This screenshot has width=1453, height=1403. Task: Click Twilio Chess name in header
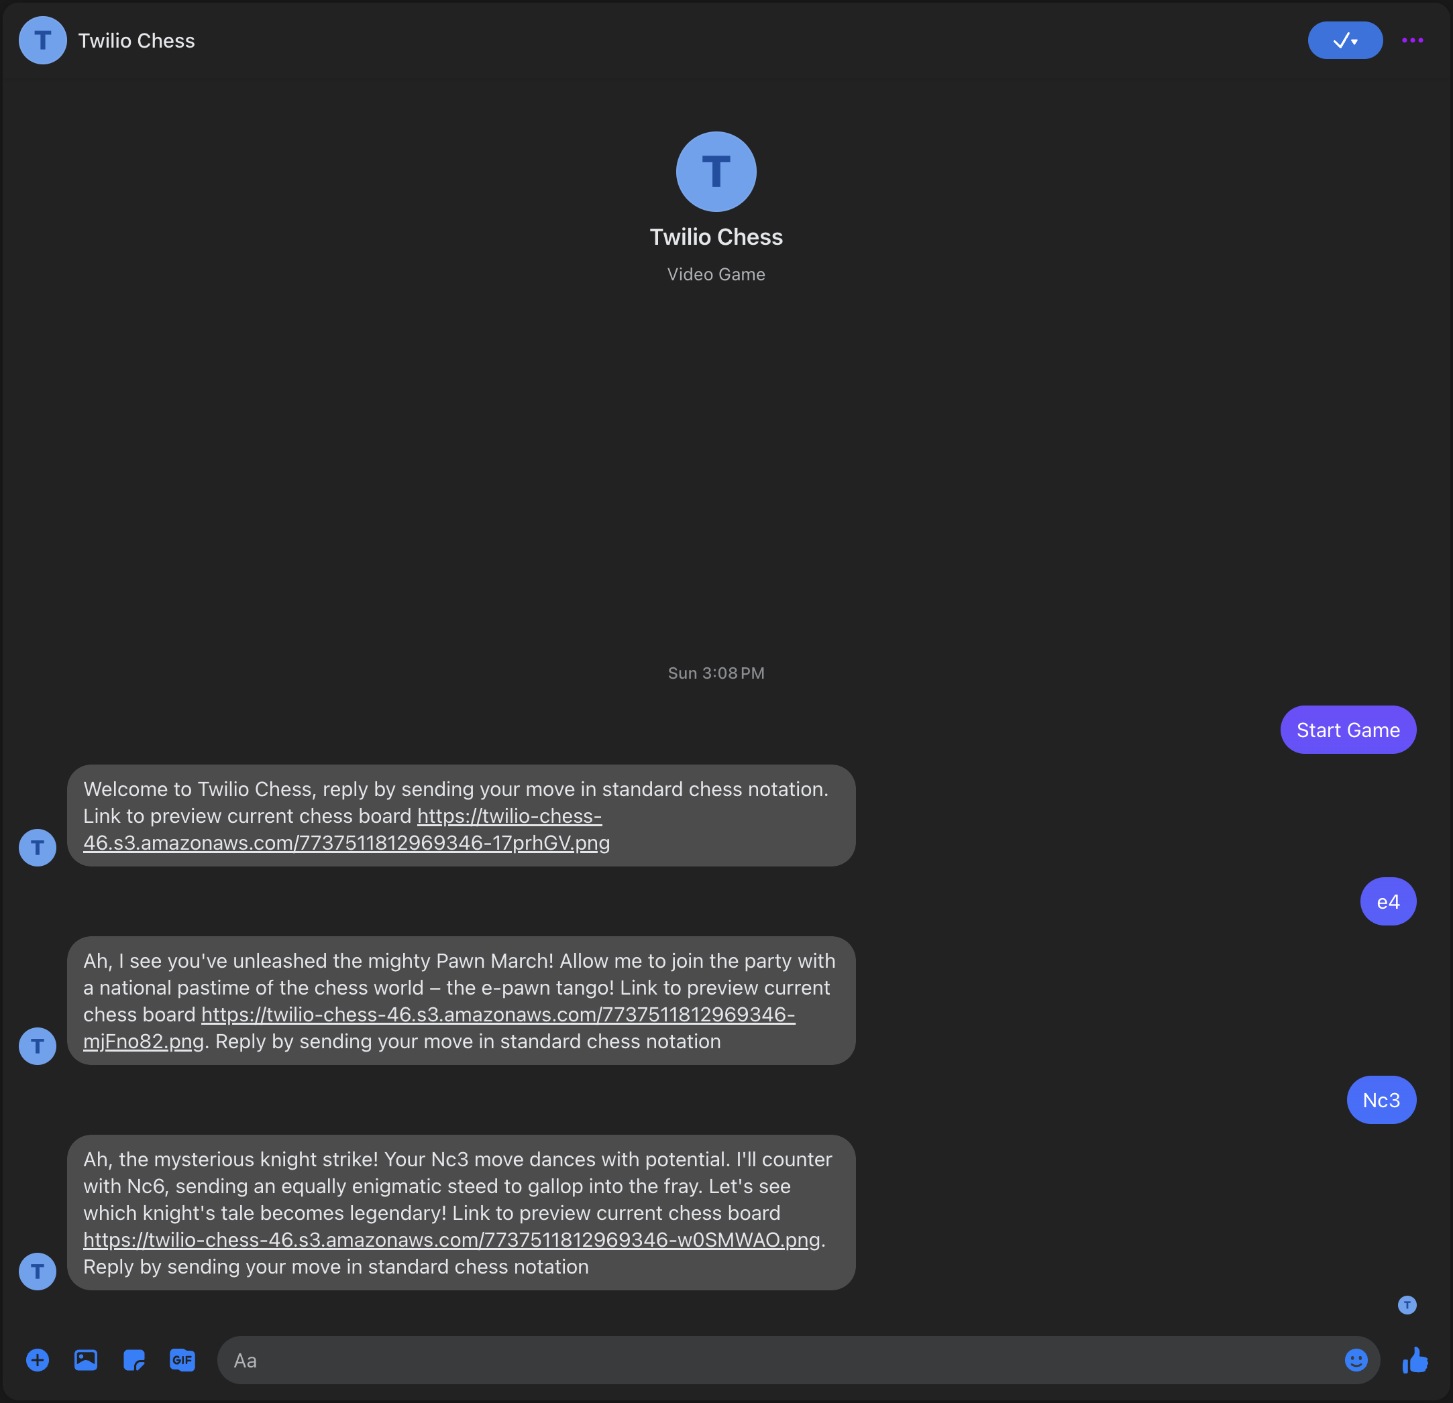point(136,41)
